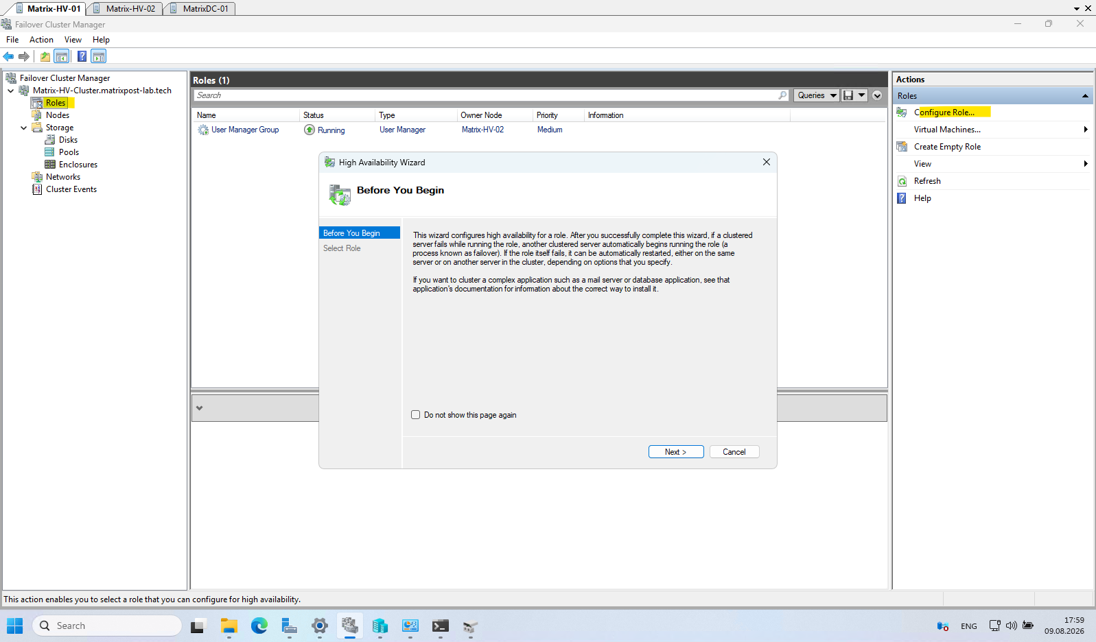The image size is (1096, 642).
Task: Toggle the Show/Hide Action Pane toolbar icon
Action: coord(99,56)
